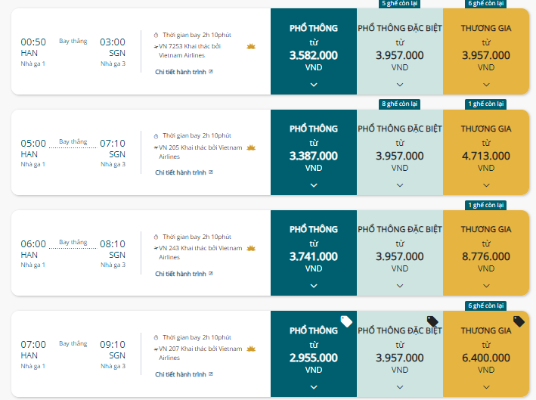Expand Phổ Thông 3.582.000 fare chevron
This screenshot has width=536, height=400.
314,85
